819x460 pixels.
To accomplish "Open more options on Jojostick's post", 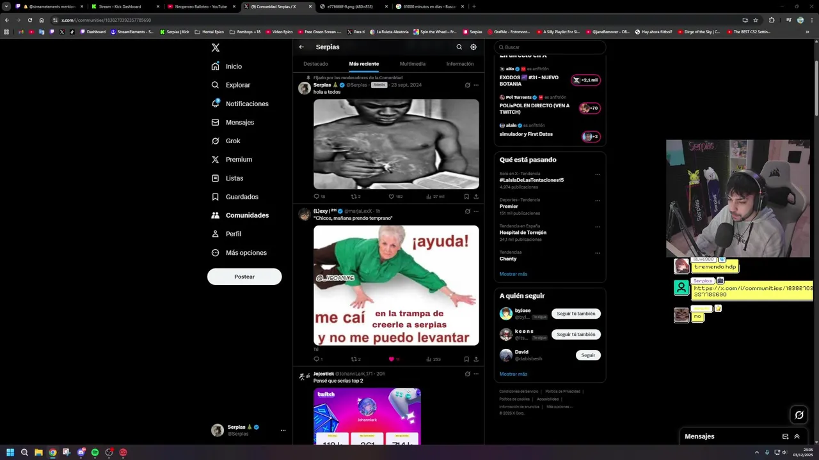I will [x=476, y=374].
